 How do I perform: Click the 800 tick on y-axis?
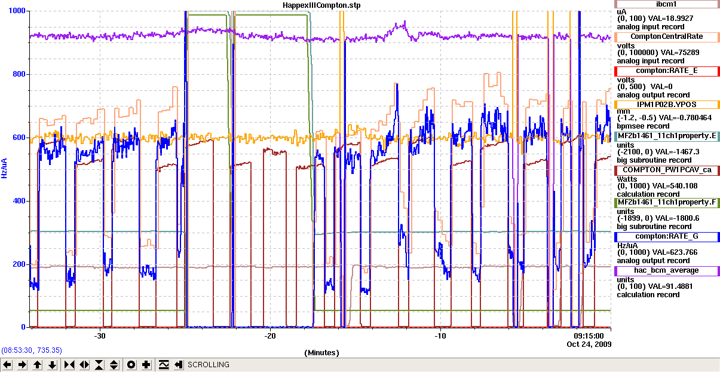click(x=20, y=74)
